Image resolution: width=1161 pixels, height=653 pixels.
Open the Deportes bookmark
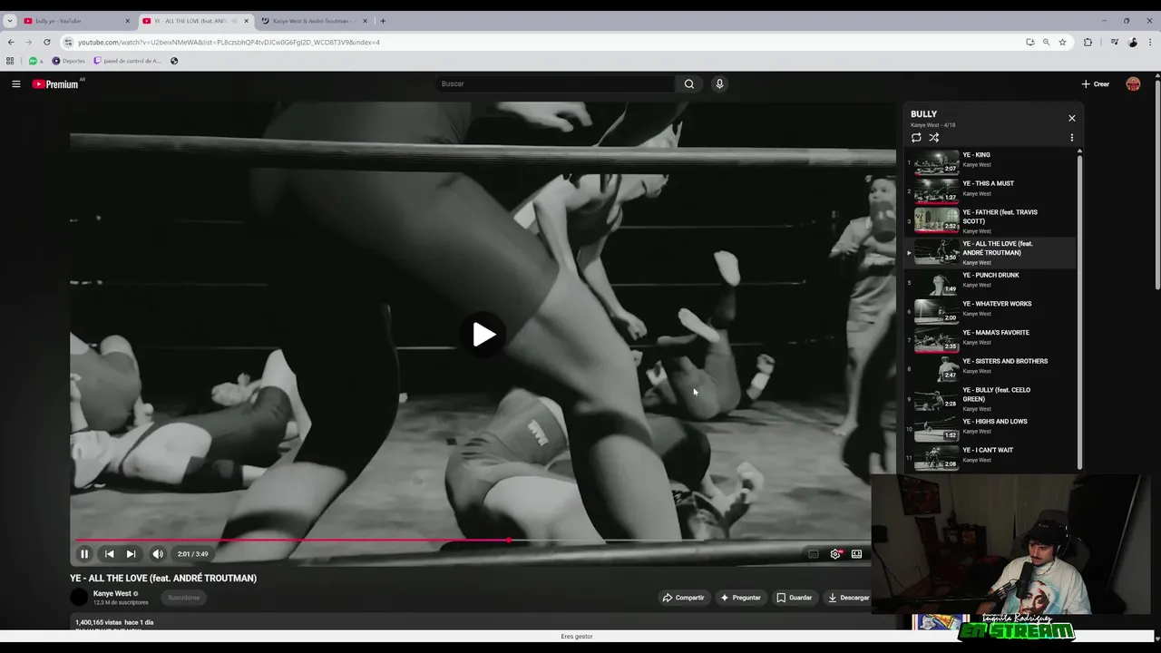(x=68, y=61)
